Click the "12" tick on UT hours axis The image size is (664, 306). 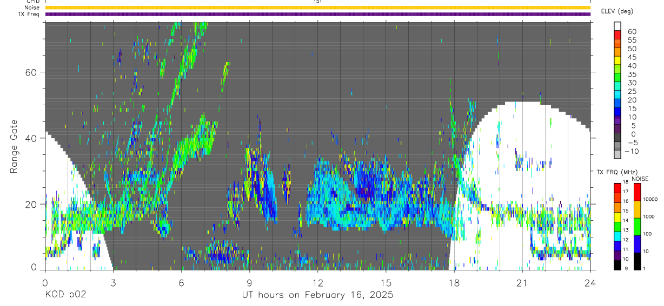318,283
